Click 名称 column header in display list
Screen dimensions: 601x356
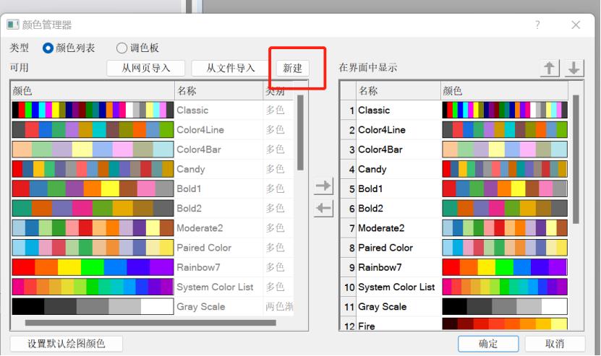[x=398, y=91]
